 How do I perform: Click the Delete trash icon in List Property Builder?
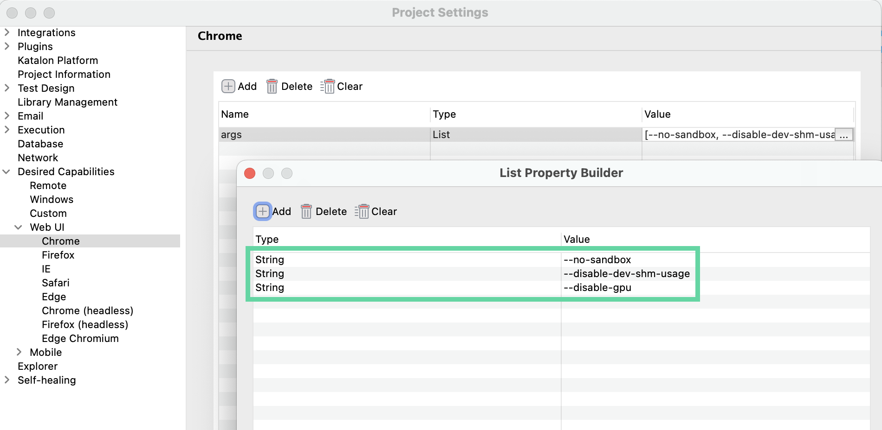tap(307, 211)
